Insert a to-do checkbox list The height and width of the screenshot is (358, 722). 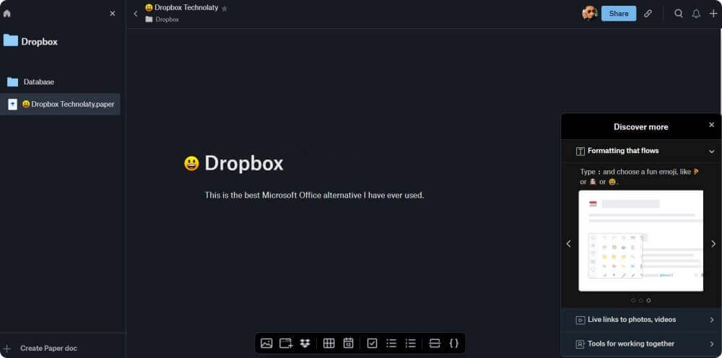point(372,344)
